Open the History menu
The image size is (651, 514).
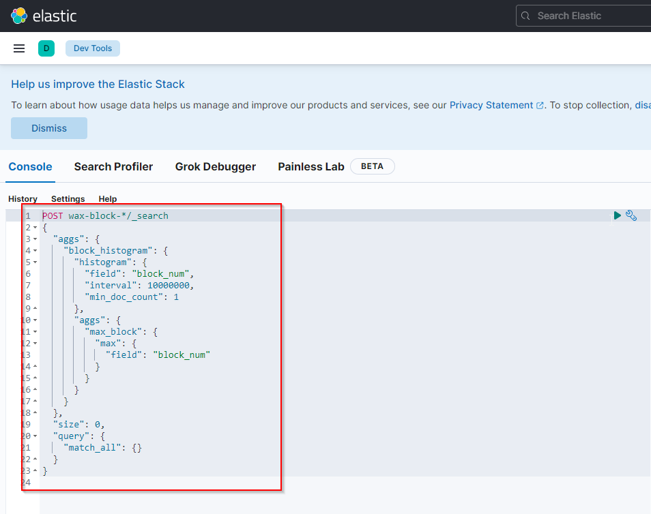[23, 198]
